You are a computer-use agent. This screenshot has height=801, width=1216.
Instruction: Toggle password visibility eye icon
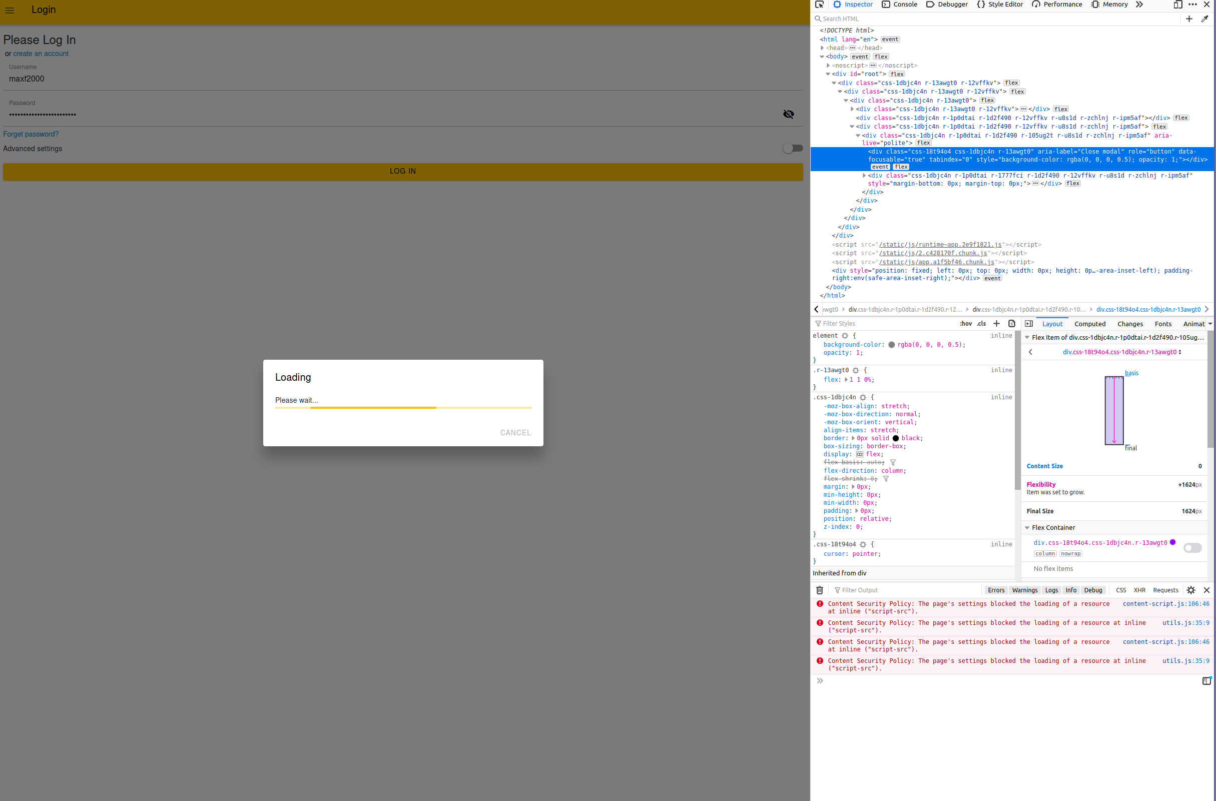(788, 115)
